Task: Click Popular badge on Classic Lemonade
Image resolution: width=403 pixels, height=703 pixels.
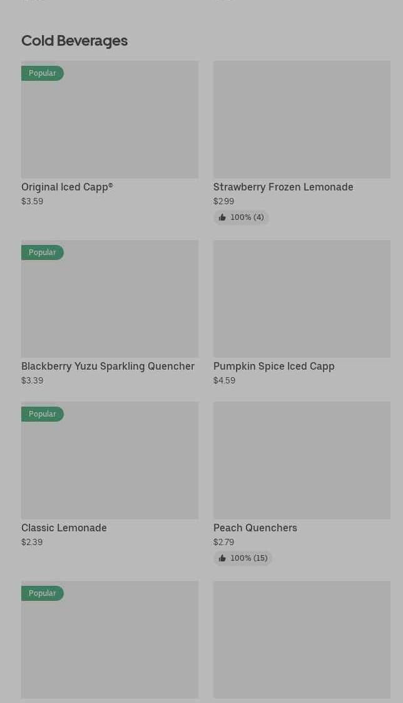Action: (x=43, y=414)
